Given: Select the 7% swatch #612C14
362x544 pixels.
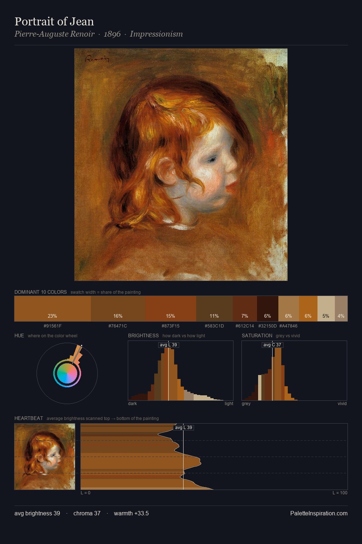Looking at the screenshot, I should (245, 309).
